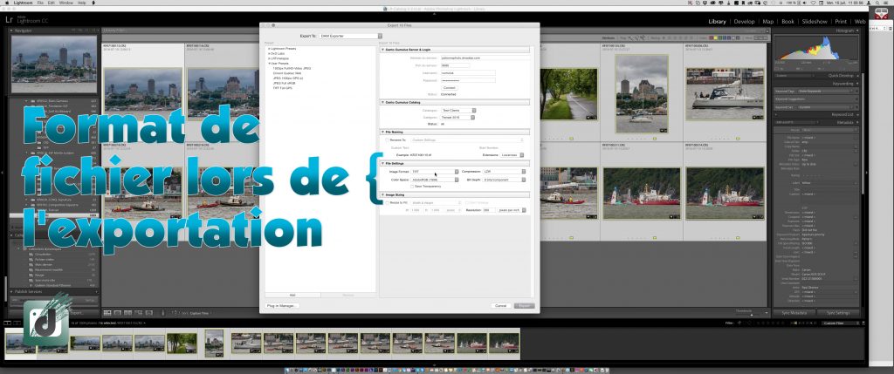Select the JPEG Full sRGB preset

click(x=283, y=85)
